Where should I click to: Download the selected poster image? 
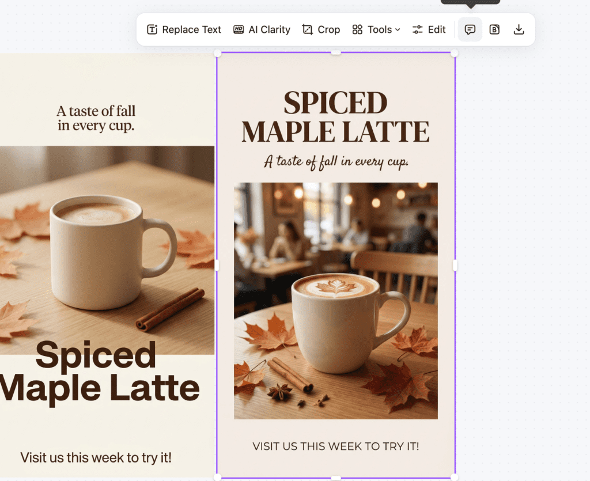point(519,29)
